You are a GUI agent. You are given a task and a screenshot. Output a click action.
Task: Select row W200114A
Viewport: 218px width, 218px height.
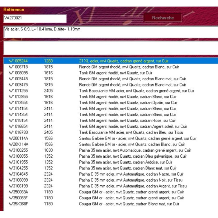click(x=111, y=138)
